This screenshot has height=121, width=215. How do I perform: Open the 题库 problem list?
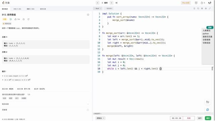coord(105,3)
